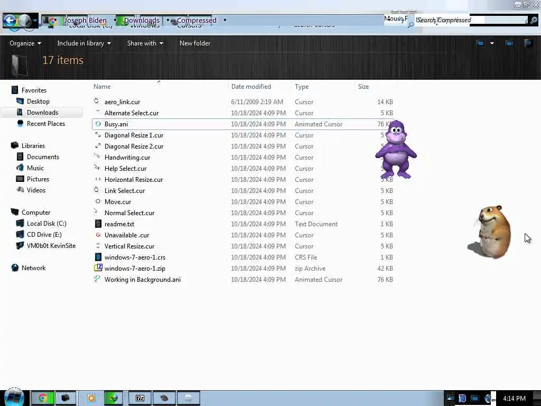Select Desktop in the navigation pane
Image resolution: width=541 pixels, height=406 pixels.
pyautogui.click(x=38, y=101)
